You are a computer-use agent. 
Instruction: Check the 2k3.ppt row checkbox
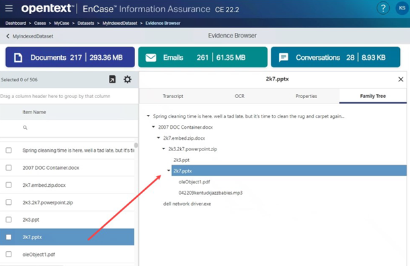pyautogui.click(x=9, y=220)
